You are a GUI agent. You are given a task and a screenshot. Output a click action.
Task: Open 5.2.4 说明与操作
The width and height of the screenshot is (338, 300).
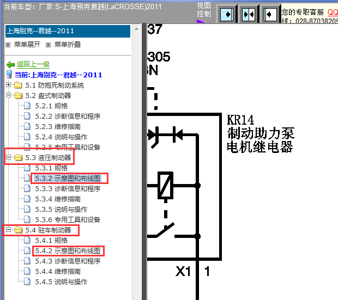(x=61, y=137)
